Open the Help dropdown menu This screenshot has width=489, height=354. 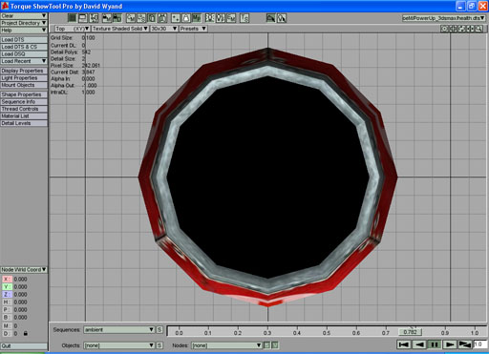[x=24, y=31]
